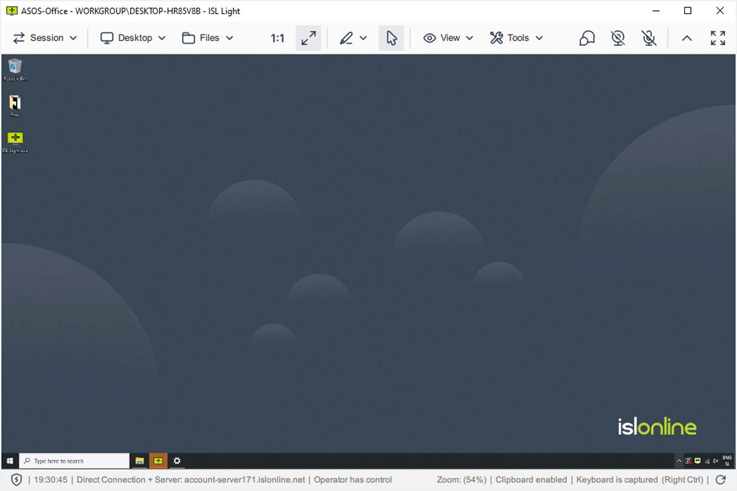Click the fullscreen icon in toolbar
The image size is (737, 491).
point(717,38)
